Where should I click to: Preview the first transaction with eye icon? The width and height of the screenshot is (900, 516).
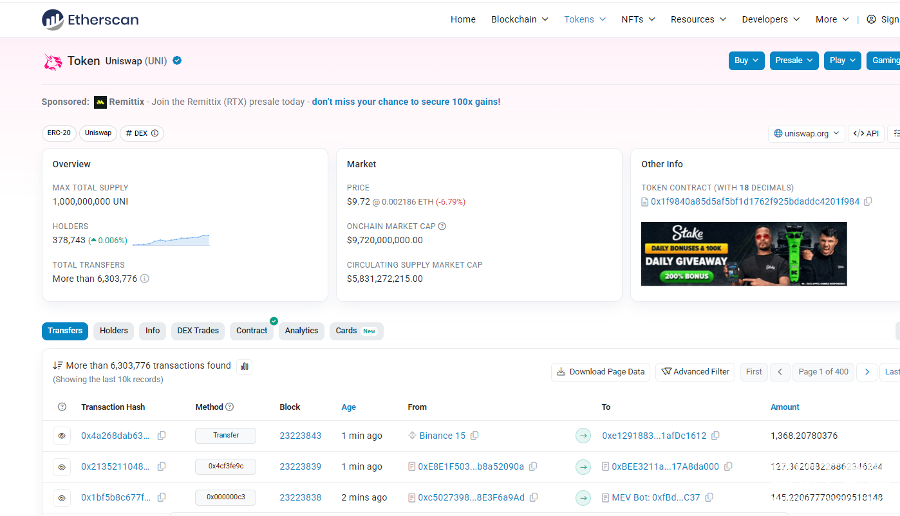62,436
